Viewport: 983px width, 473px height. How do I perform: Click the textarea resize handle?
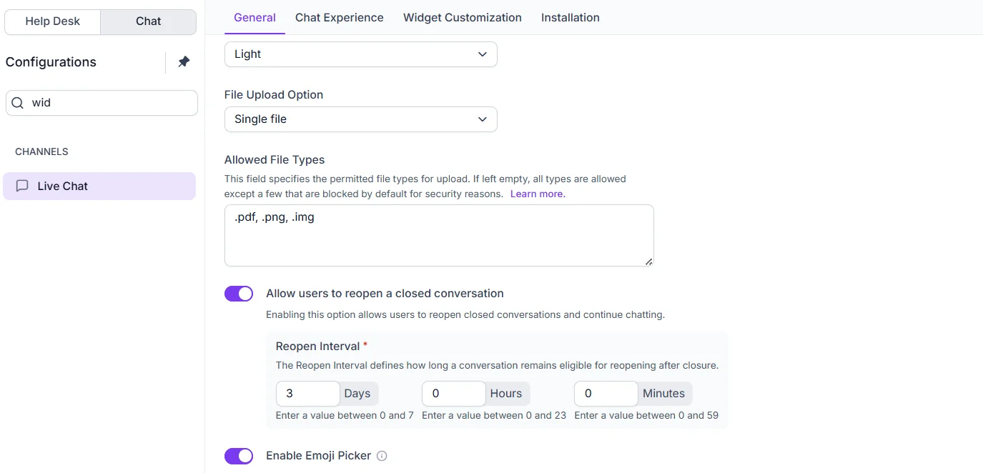coord(648,262)
